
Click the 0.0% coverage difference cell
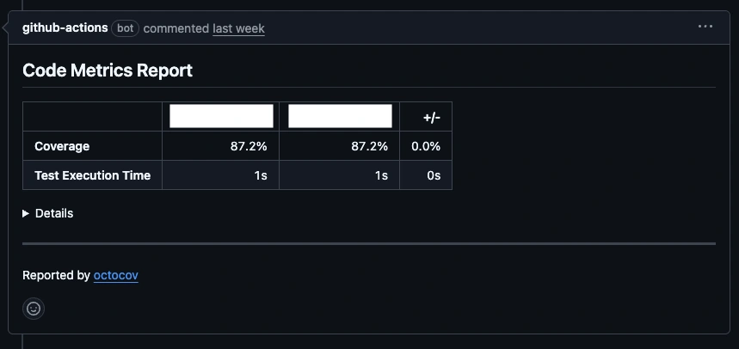(x=426, y=146)
